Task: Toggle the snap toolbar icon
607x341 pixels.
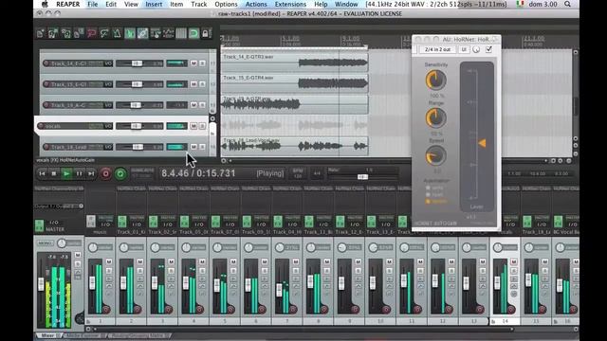Action: click(x=193, y=34)
